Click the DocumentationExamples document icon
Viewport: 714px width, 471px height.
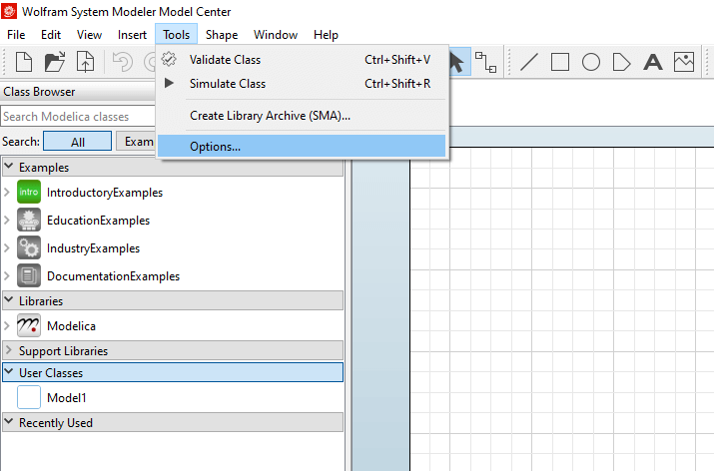point(29,275)
